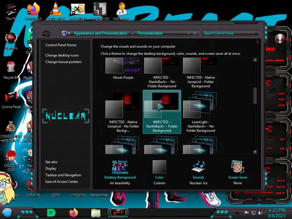Click the refresh button in address bar
This screenshot has width=292, height=219.
pyautogui.click(x=195, y=33)
